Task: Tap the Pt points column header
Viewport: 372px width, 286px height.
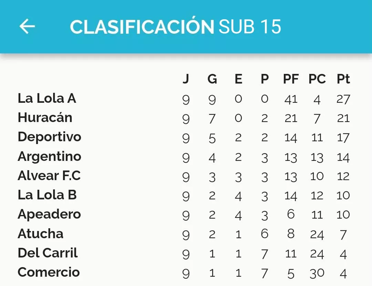Action: point(343,79)
